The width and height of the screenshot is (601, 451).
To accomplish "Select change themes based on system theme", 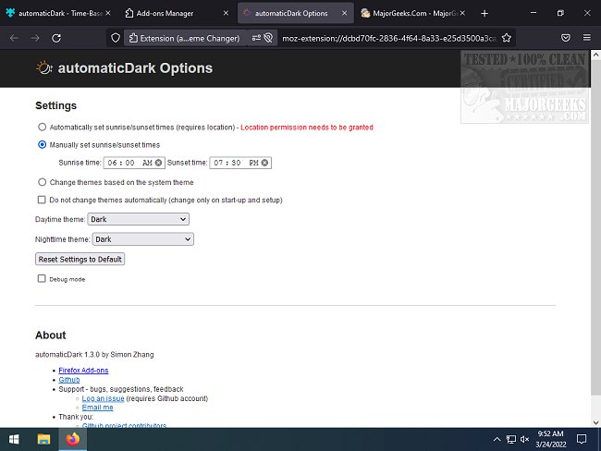I will 43,182.
